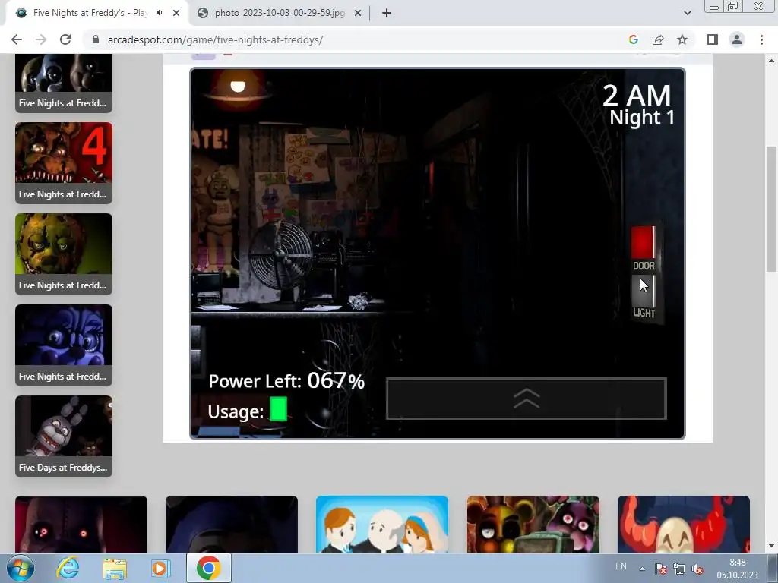
Task: Click the Google icon in address bar
Action: click(x=633, y=39)
